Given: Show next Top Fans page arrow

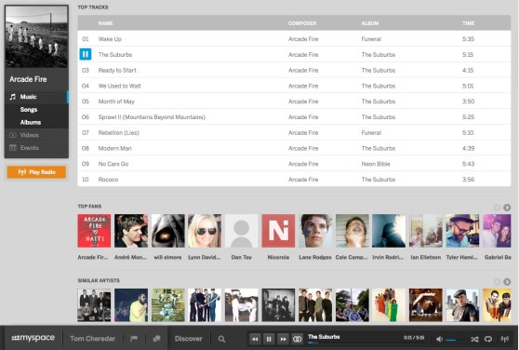Looking at the screenshot, I should click(x=507, y=208).
